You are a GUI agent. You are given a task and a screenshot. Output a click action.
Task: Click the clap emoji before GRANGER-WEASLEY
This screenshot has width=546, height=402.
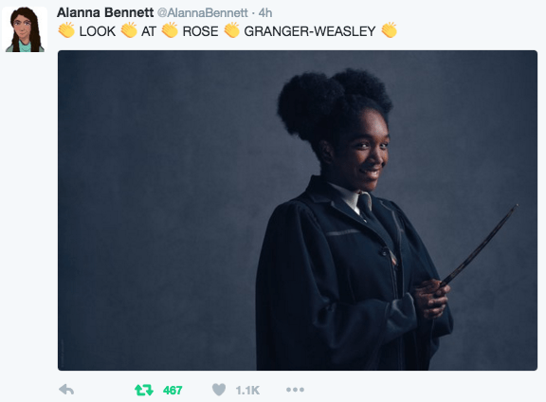pyautogui.click(x=231, y=30)
